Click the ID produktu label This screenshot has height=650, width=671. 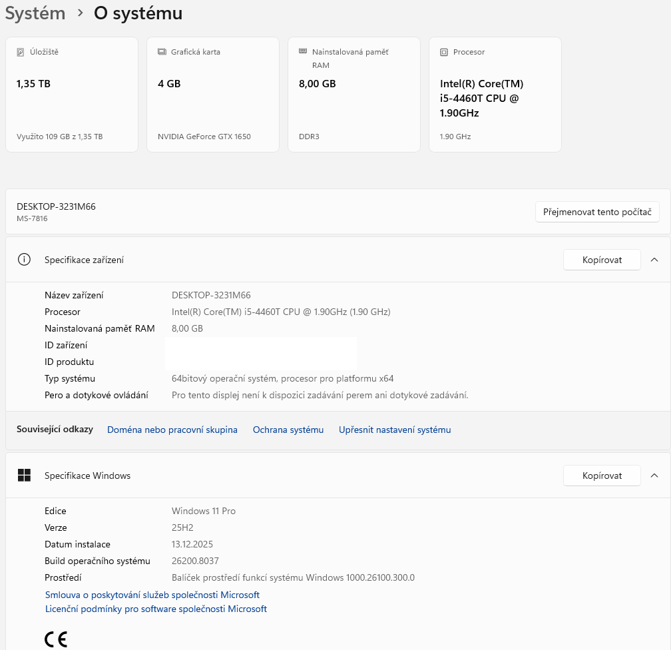tap(69, 362)
